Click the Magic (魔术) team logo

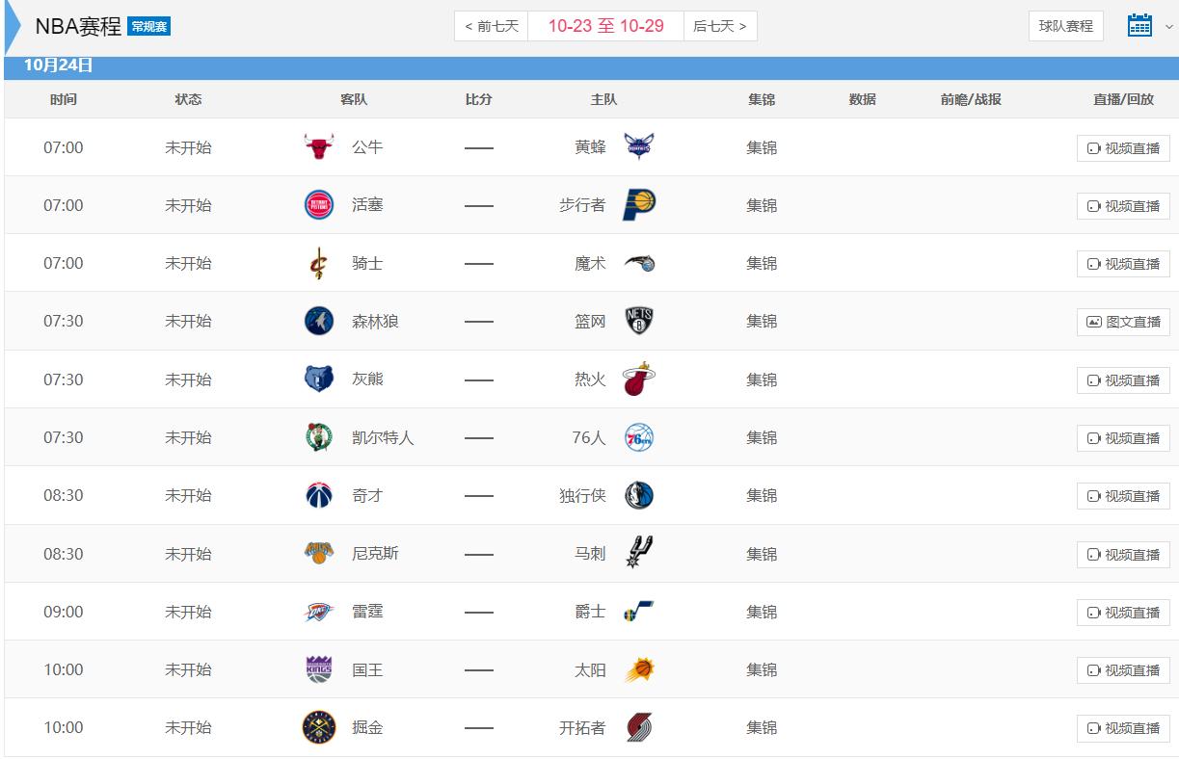coord(639,263)
